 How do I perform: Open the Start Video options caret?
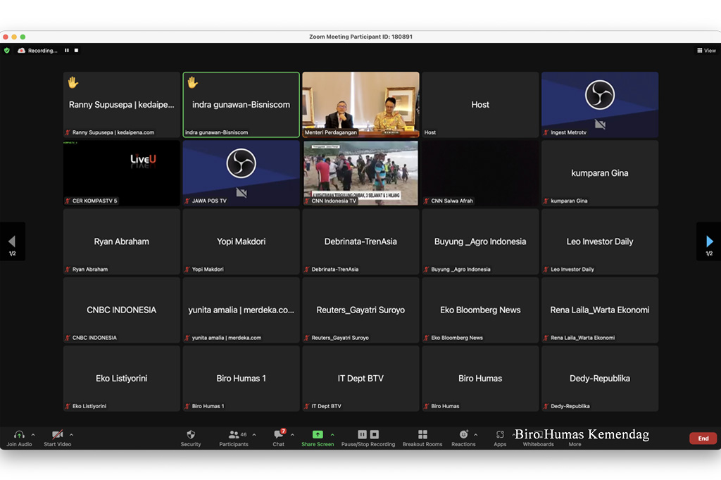71,434
